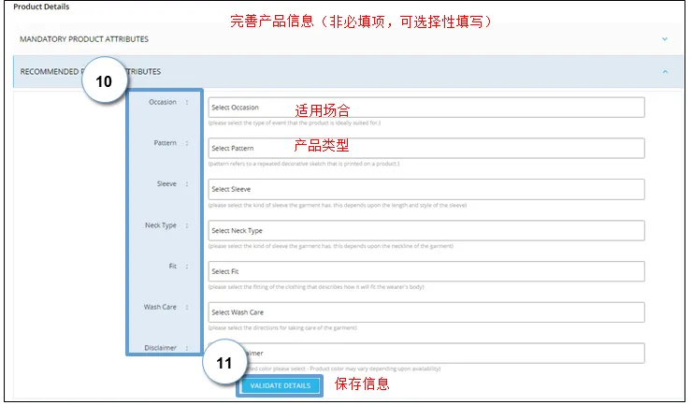Click the Wash Care field label
This screenshot has height=405, width=692.
pos(160,307)
